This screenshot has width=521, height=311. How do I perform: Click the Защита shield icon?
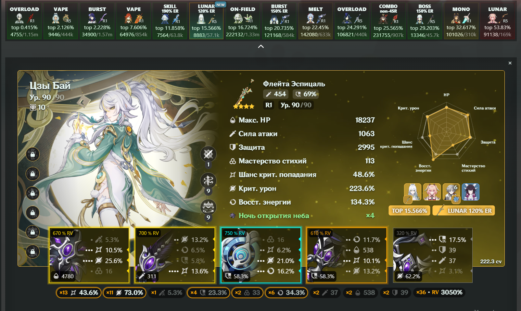pos(233,147)
